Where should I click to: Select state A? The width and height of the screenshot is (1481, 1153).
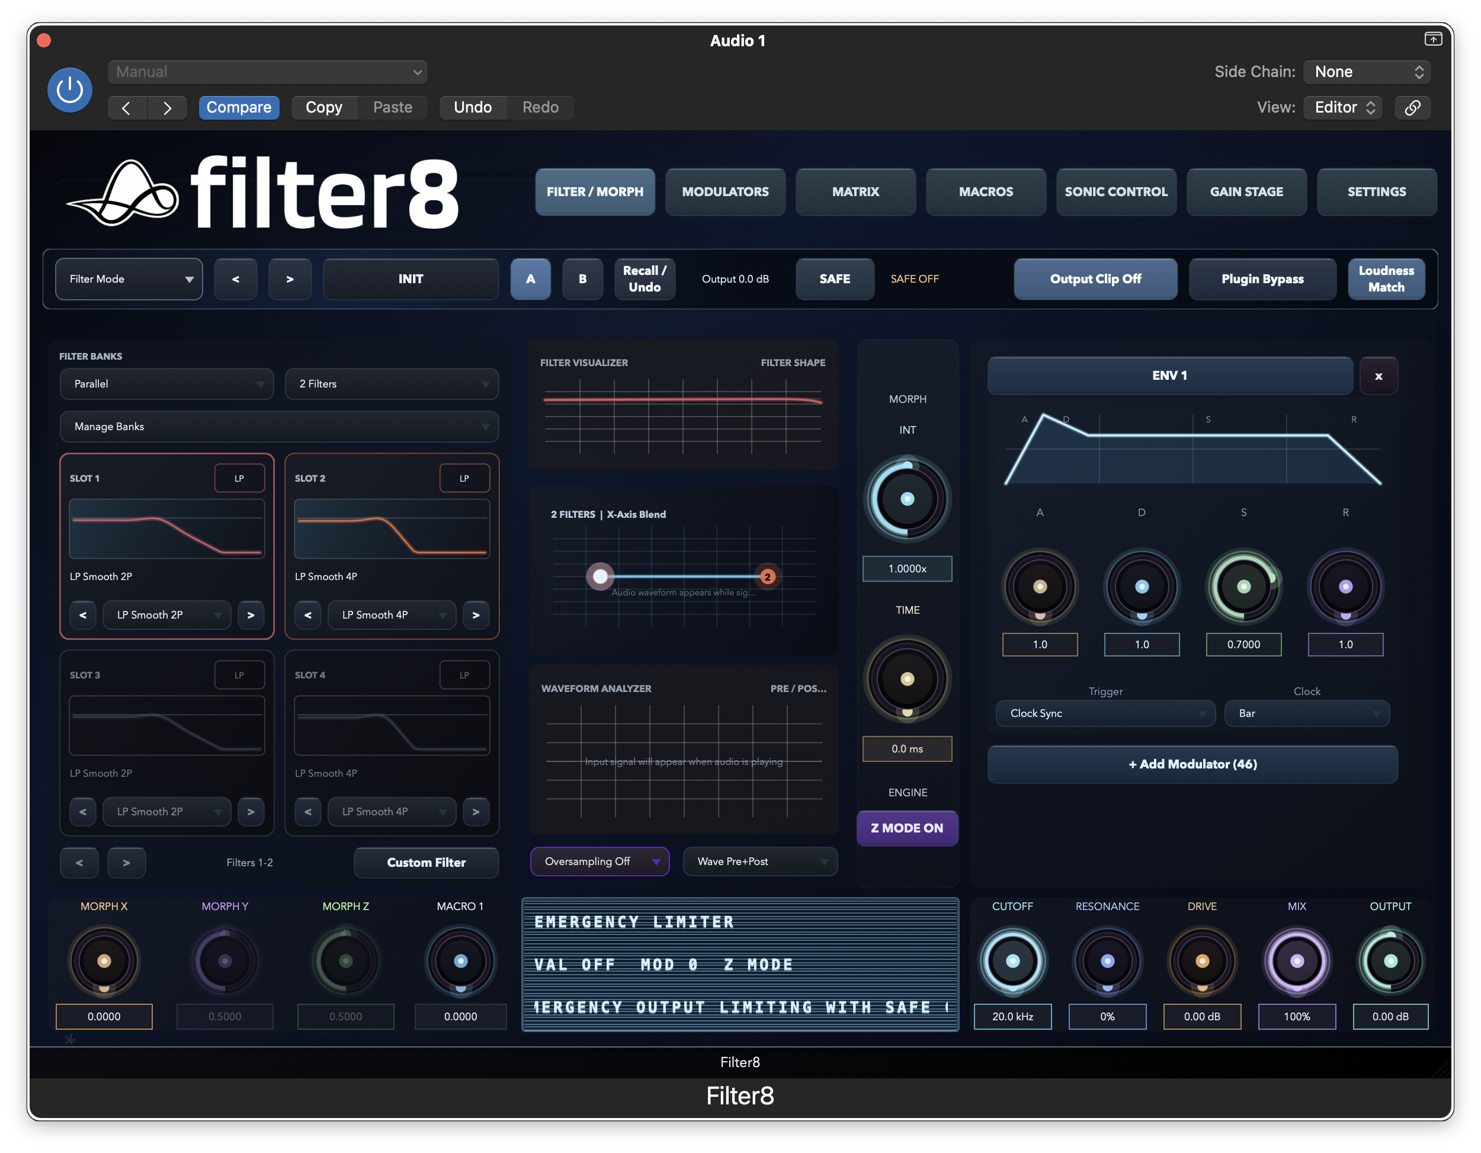pos(530,278)
